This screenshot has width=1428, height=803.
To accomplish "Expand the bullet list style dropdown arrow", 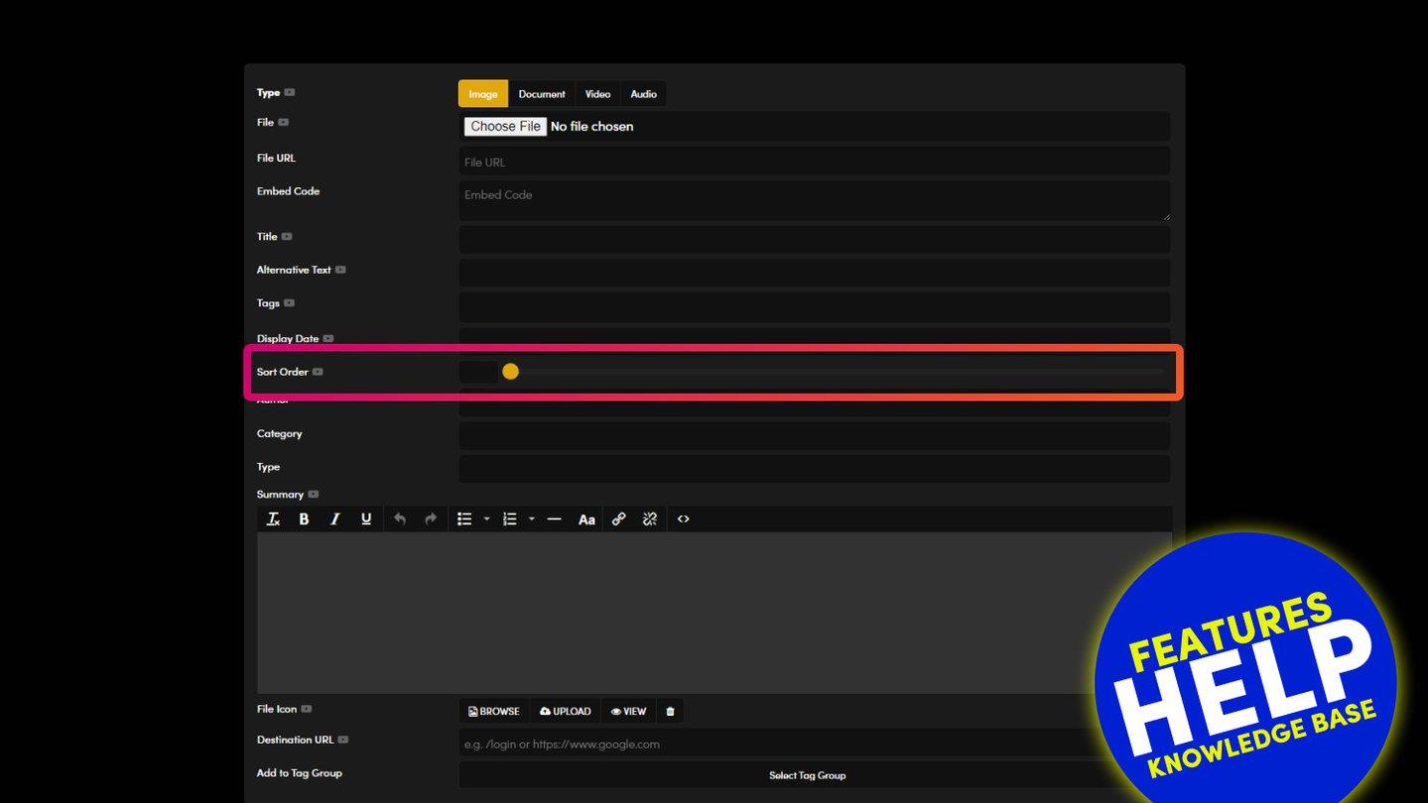I will tap(486, 519).
